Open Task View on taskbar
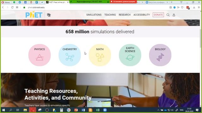Screen dimensions: 202x113 point(18,110)
